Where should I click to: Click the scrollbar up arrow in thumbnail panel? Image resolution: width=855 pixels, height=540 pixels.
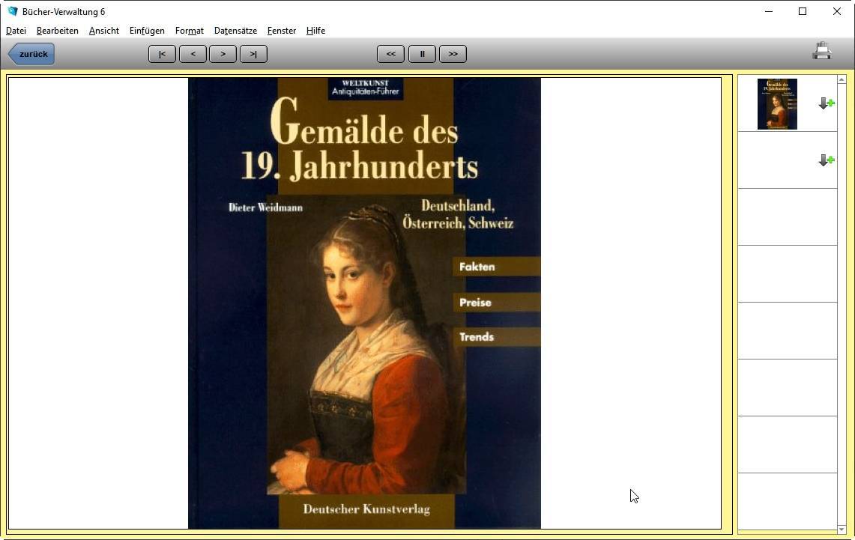point(842,79)
